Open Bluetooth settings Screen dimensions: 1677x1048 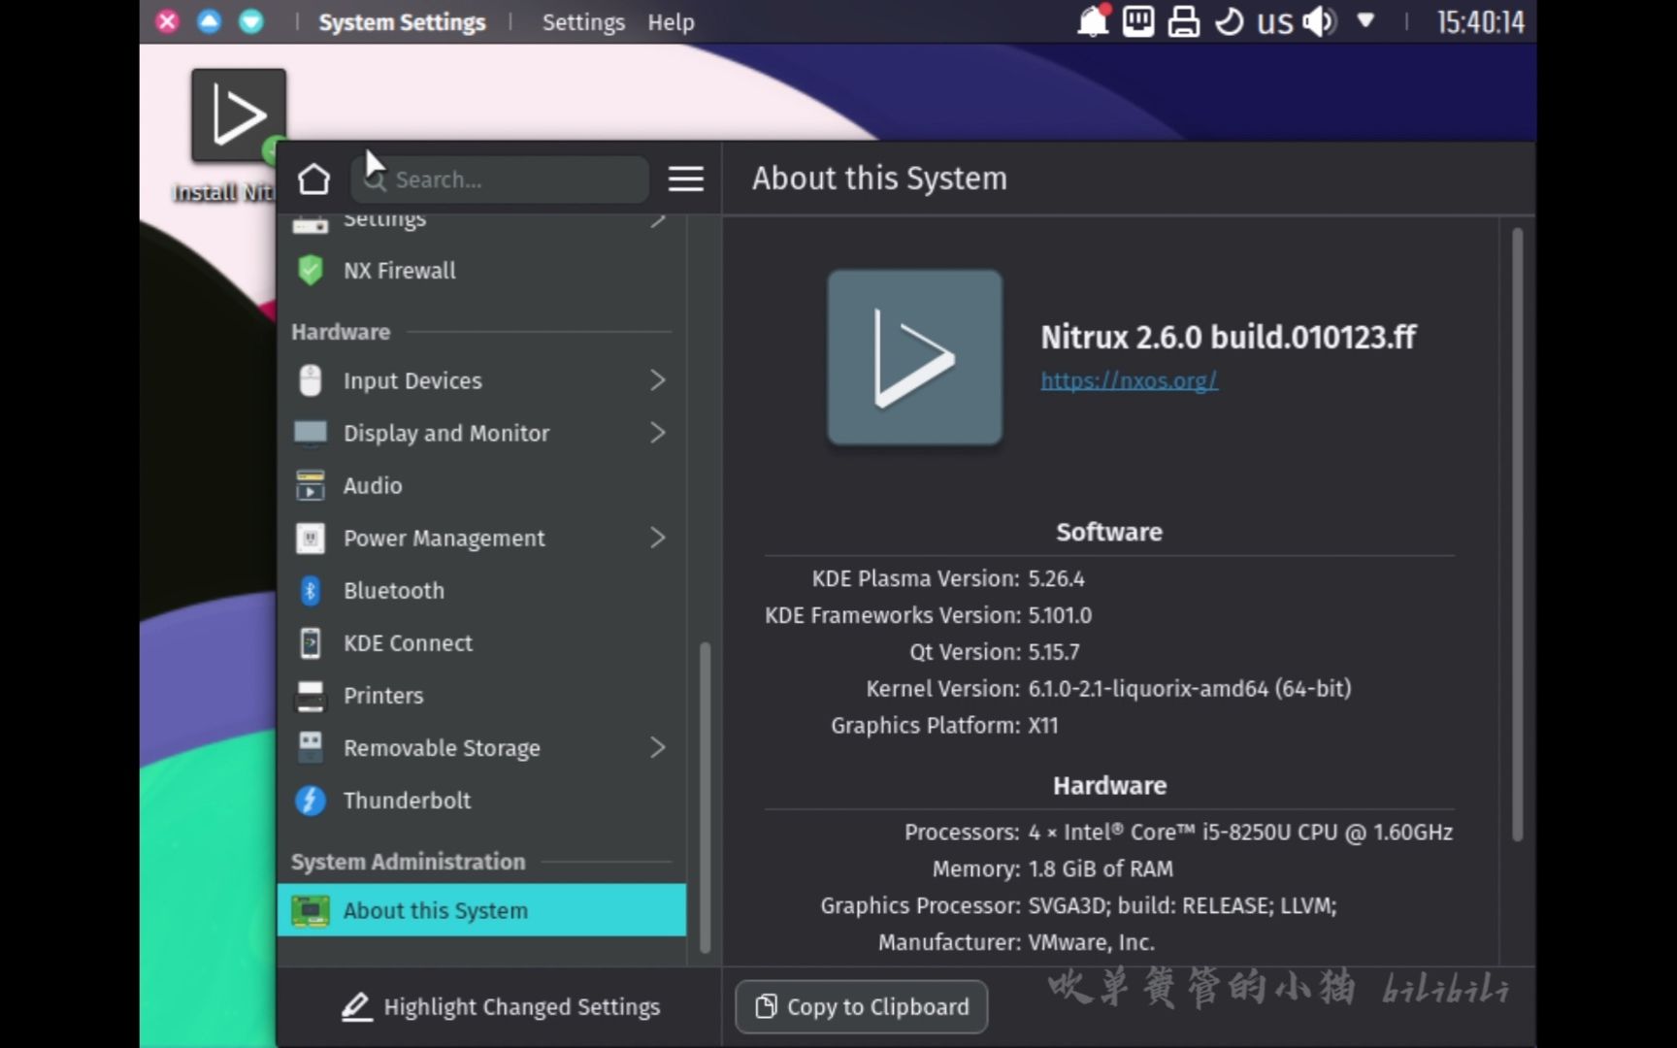coord(481,590)
